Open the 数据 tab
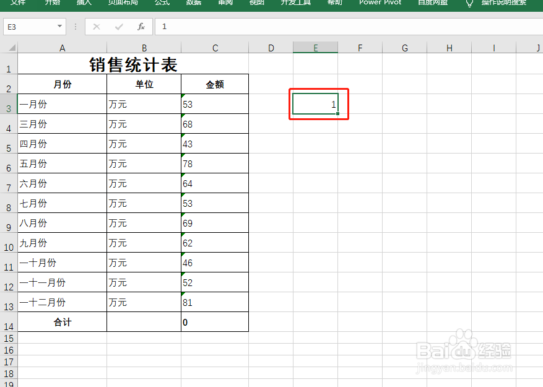543x387 pixels. 194,4
